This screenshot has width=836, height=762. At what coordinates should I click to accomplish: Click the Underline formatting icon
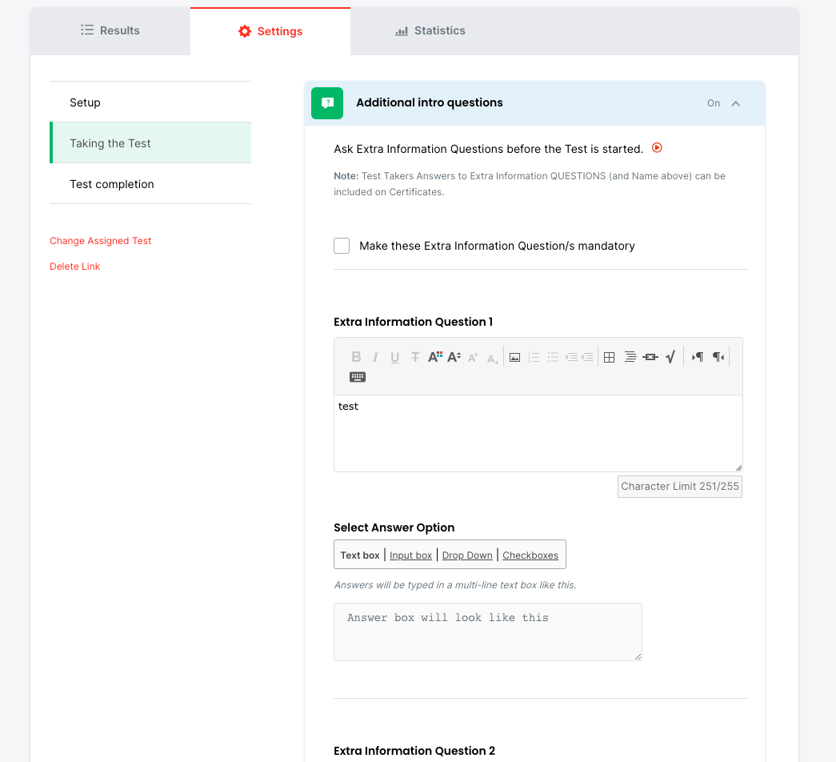[x=395, y=357]
